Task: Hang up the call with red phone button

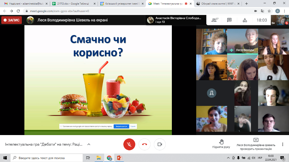Action: pyautogui.click(x=144, y=144)
